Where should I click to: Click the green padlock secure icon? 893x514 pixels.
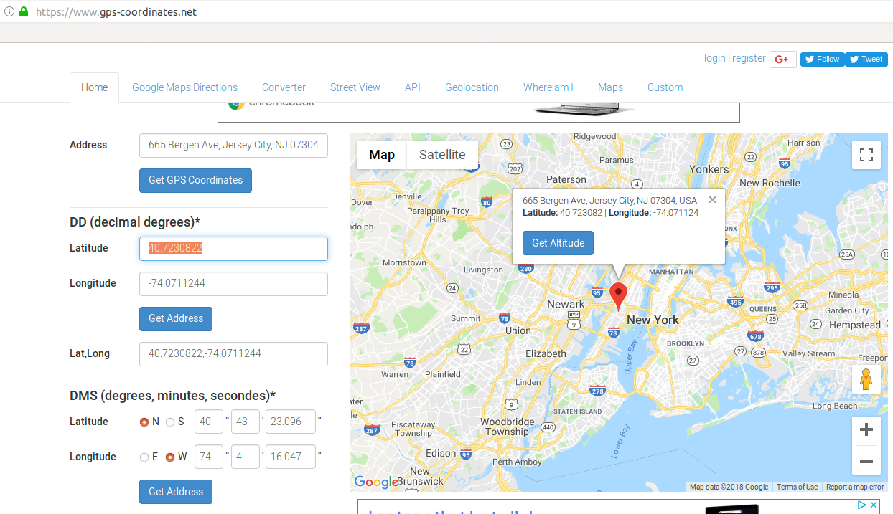[24, 11]
